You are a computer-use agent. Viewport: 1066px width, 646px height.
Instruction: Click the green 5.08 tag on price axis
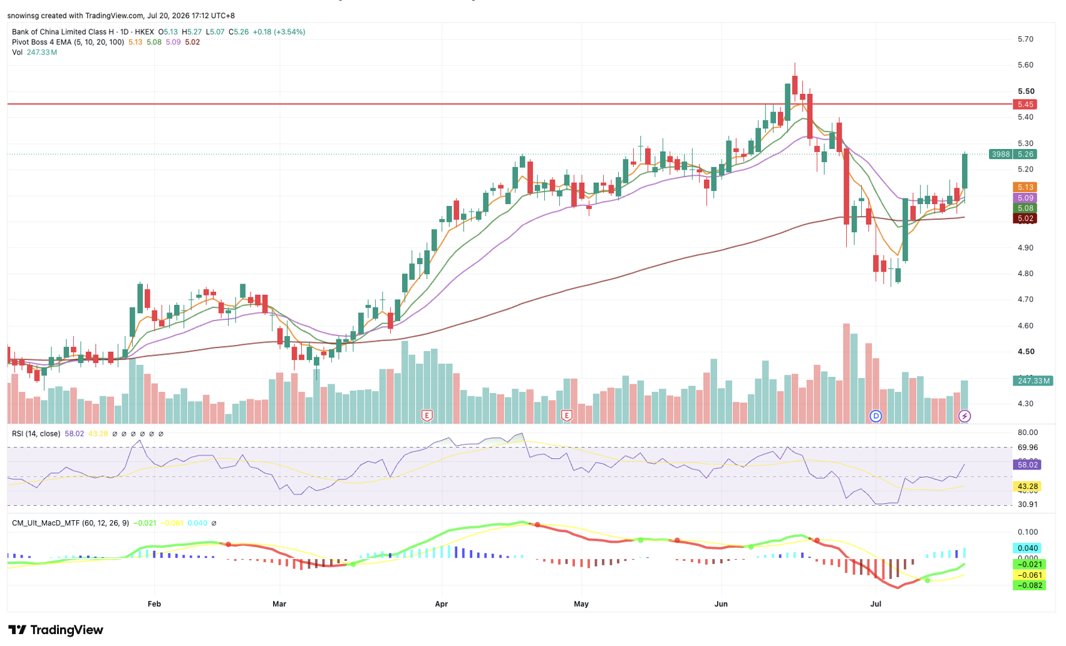[1025, 208]
